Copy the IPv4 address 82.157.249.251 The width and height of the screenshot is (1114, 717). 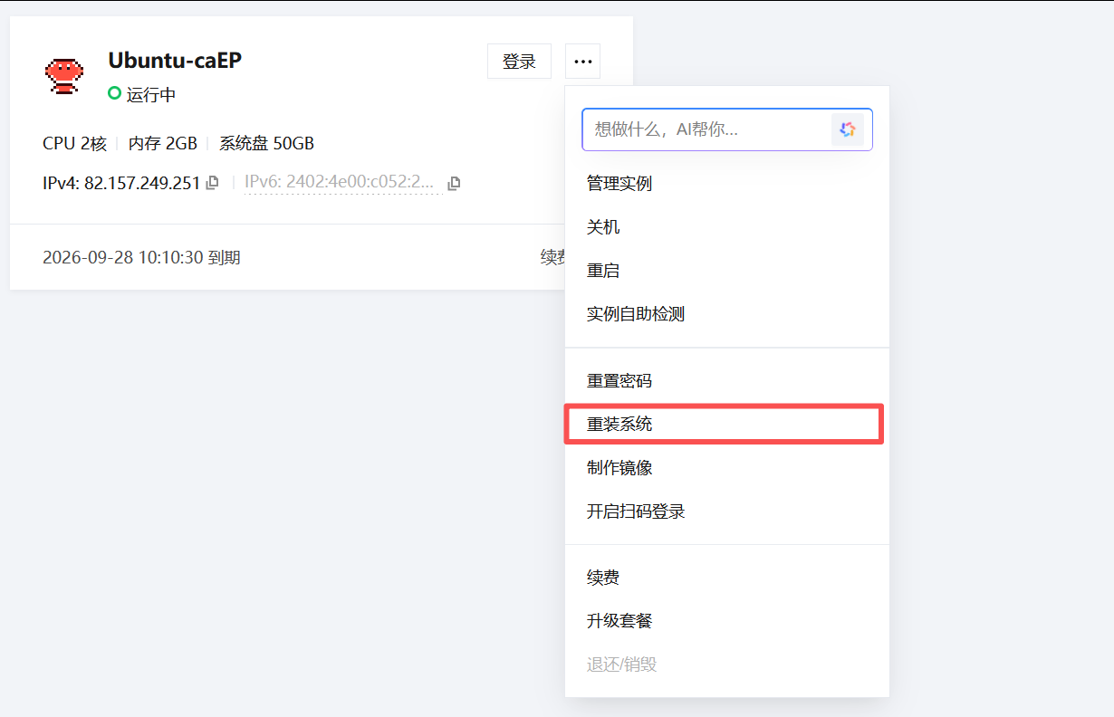(212, 183)
